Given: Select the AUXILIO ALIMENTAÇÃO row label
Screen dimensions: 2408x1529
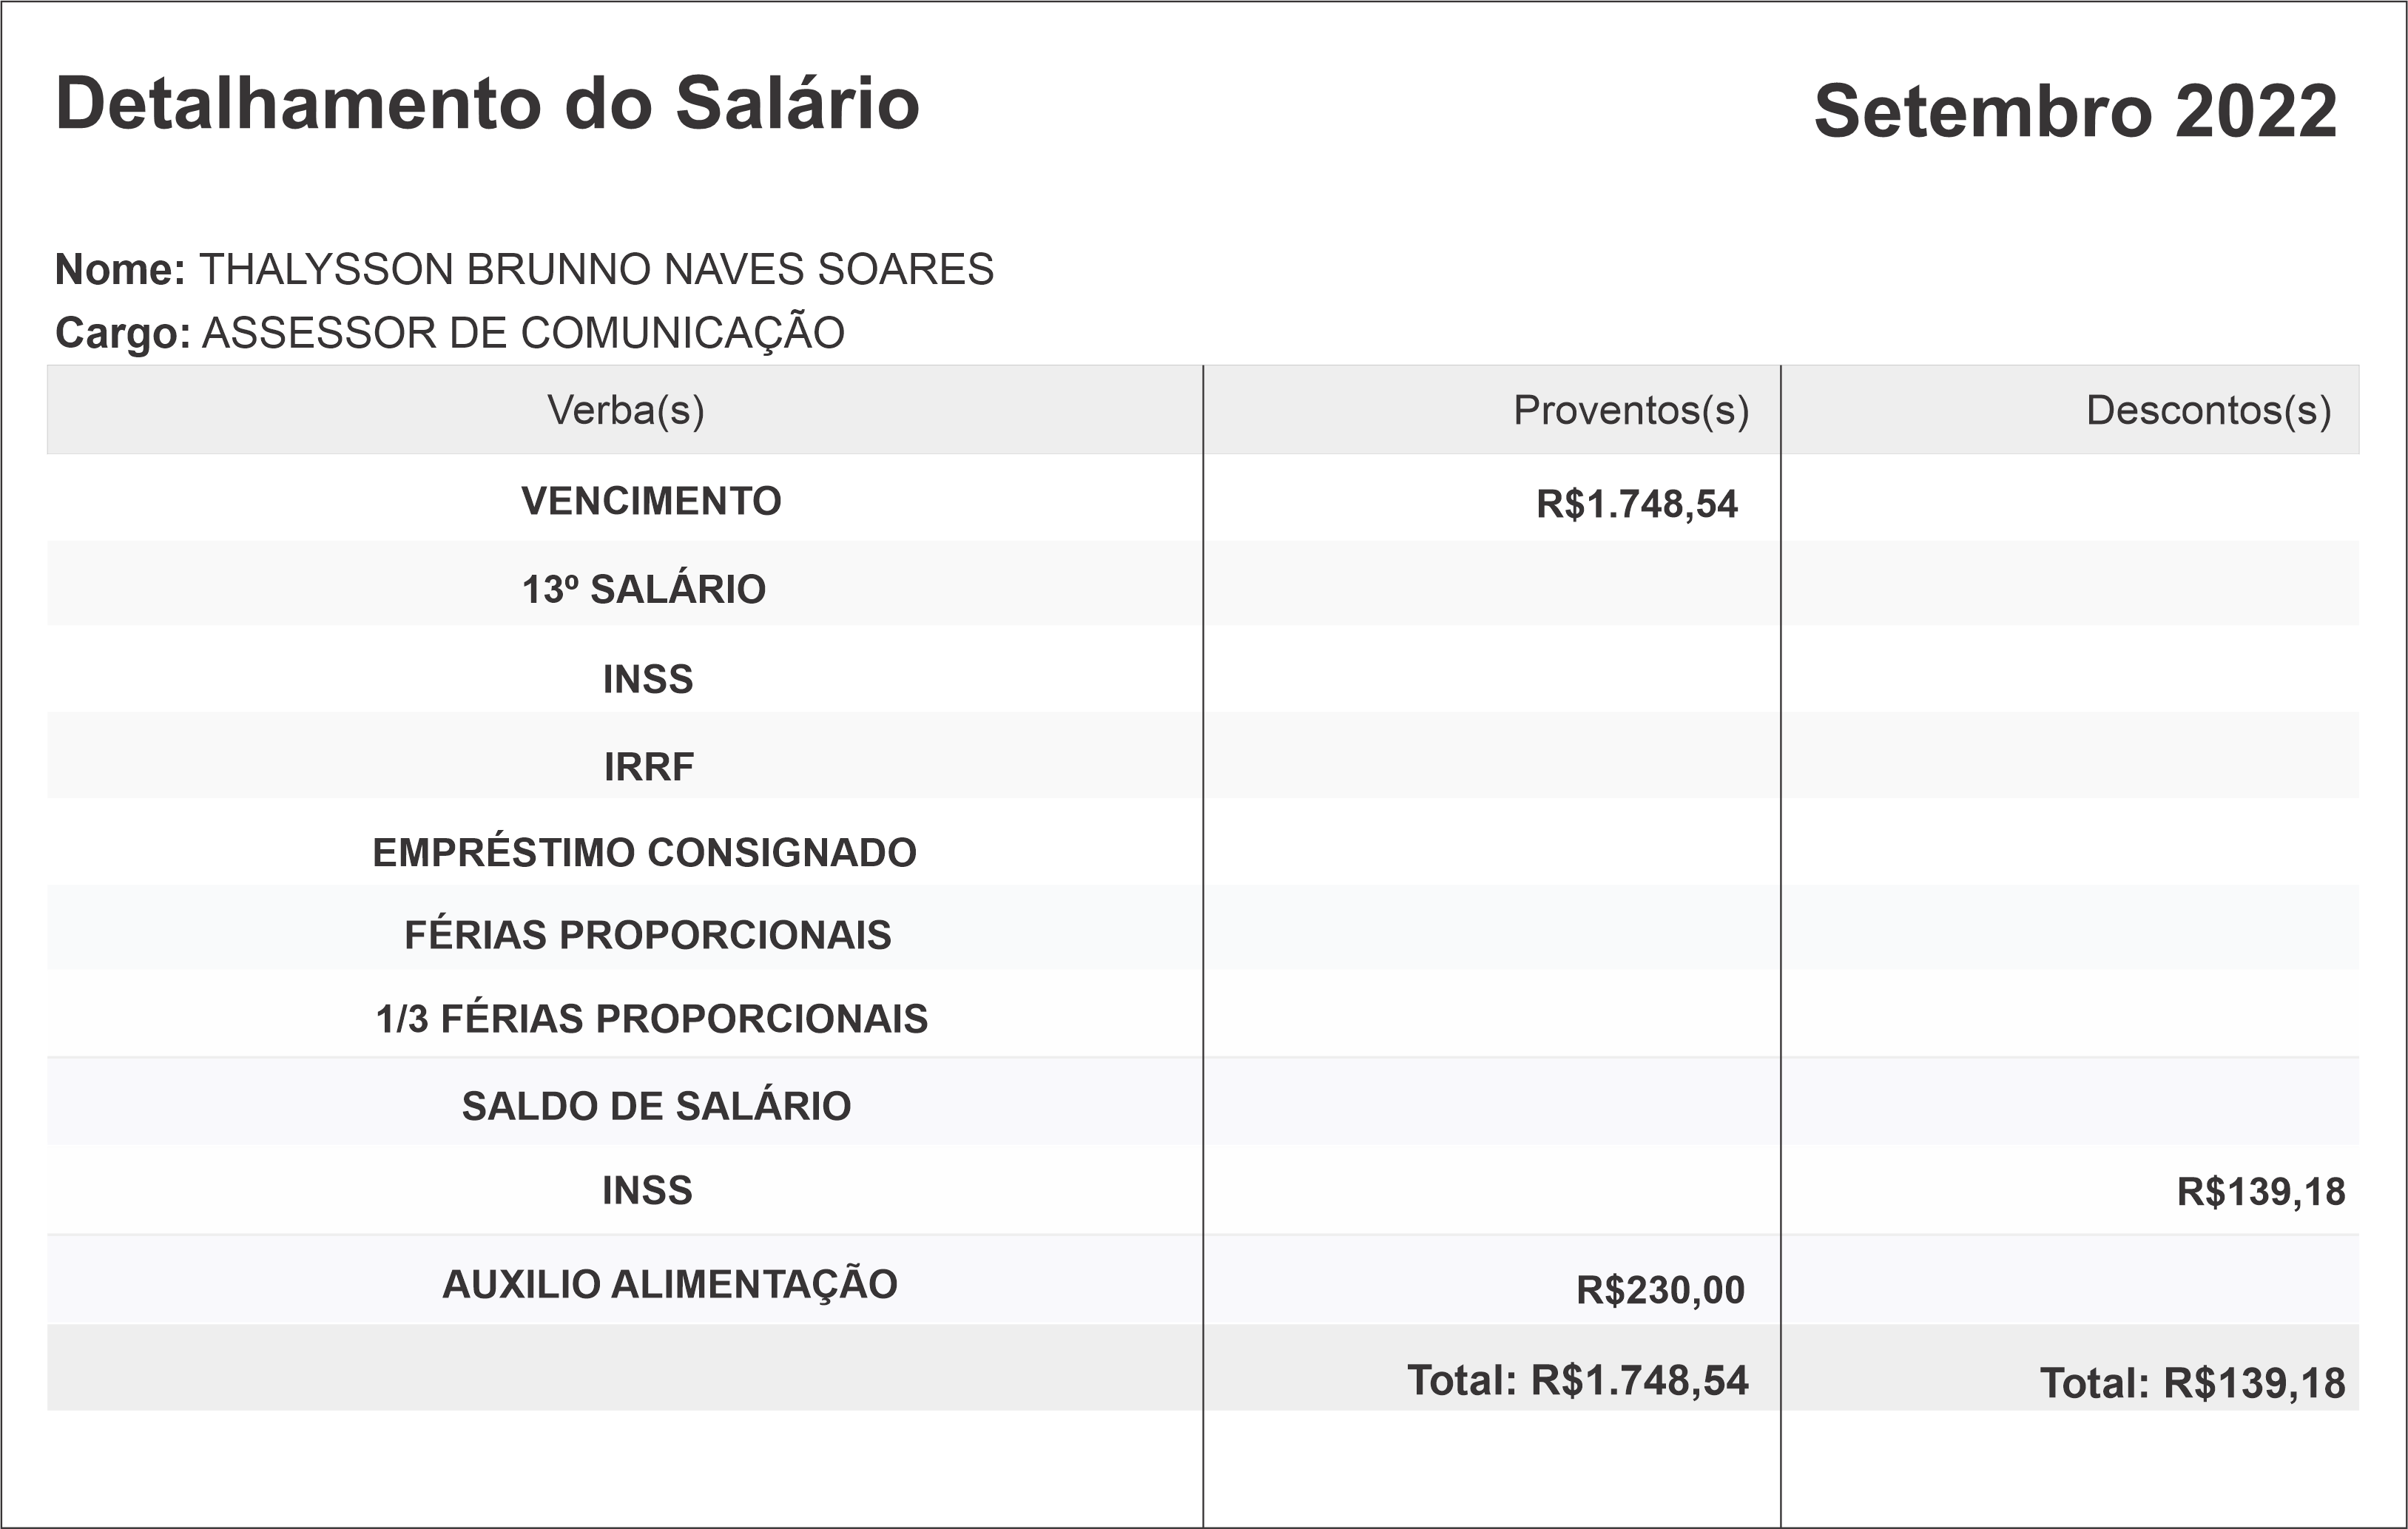Looking at the screenshot, I should point(669,1285).
